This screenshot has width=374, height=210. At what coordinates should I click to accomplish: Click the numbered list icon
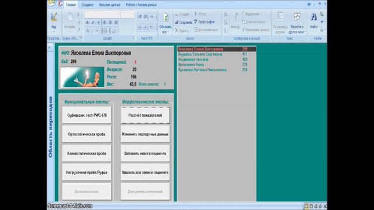(140, 27)
